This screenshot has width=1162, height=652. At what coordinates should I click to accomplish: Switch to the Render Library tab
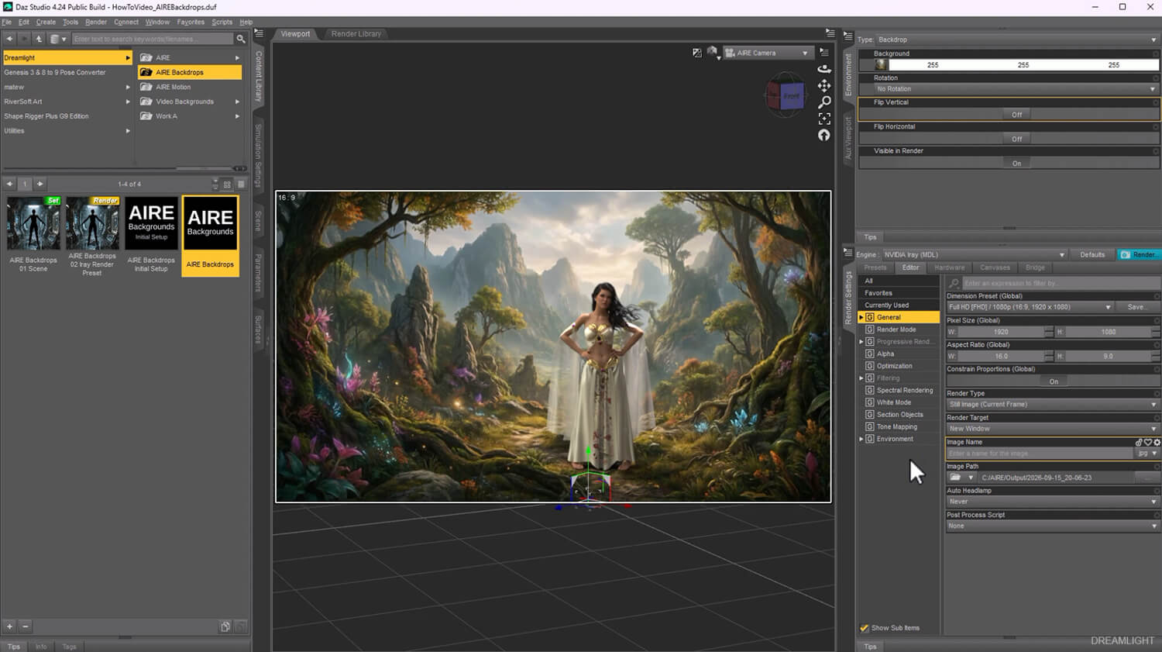point(356,34)
